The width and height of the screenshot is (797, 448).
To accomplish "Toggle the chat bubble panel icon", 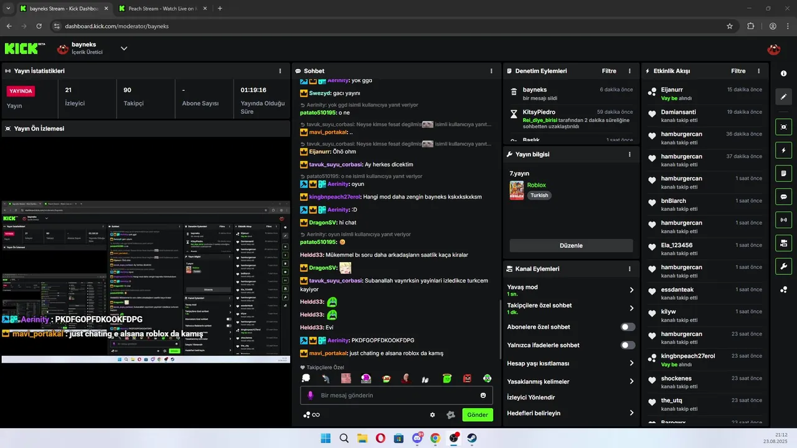I will (783, 197).
